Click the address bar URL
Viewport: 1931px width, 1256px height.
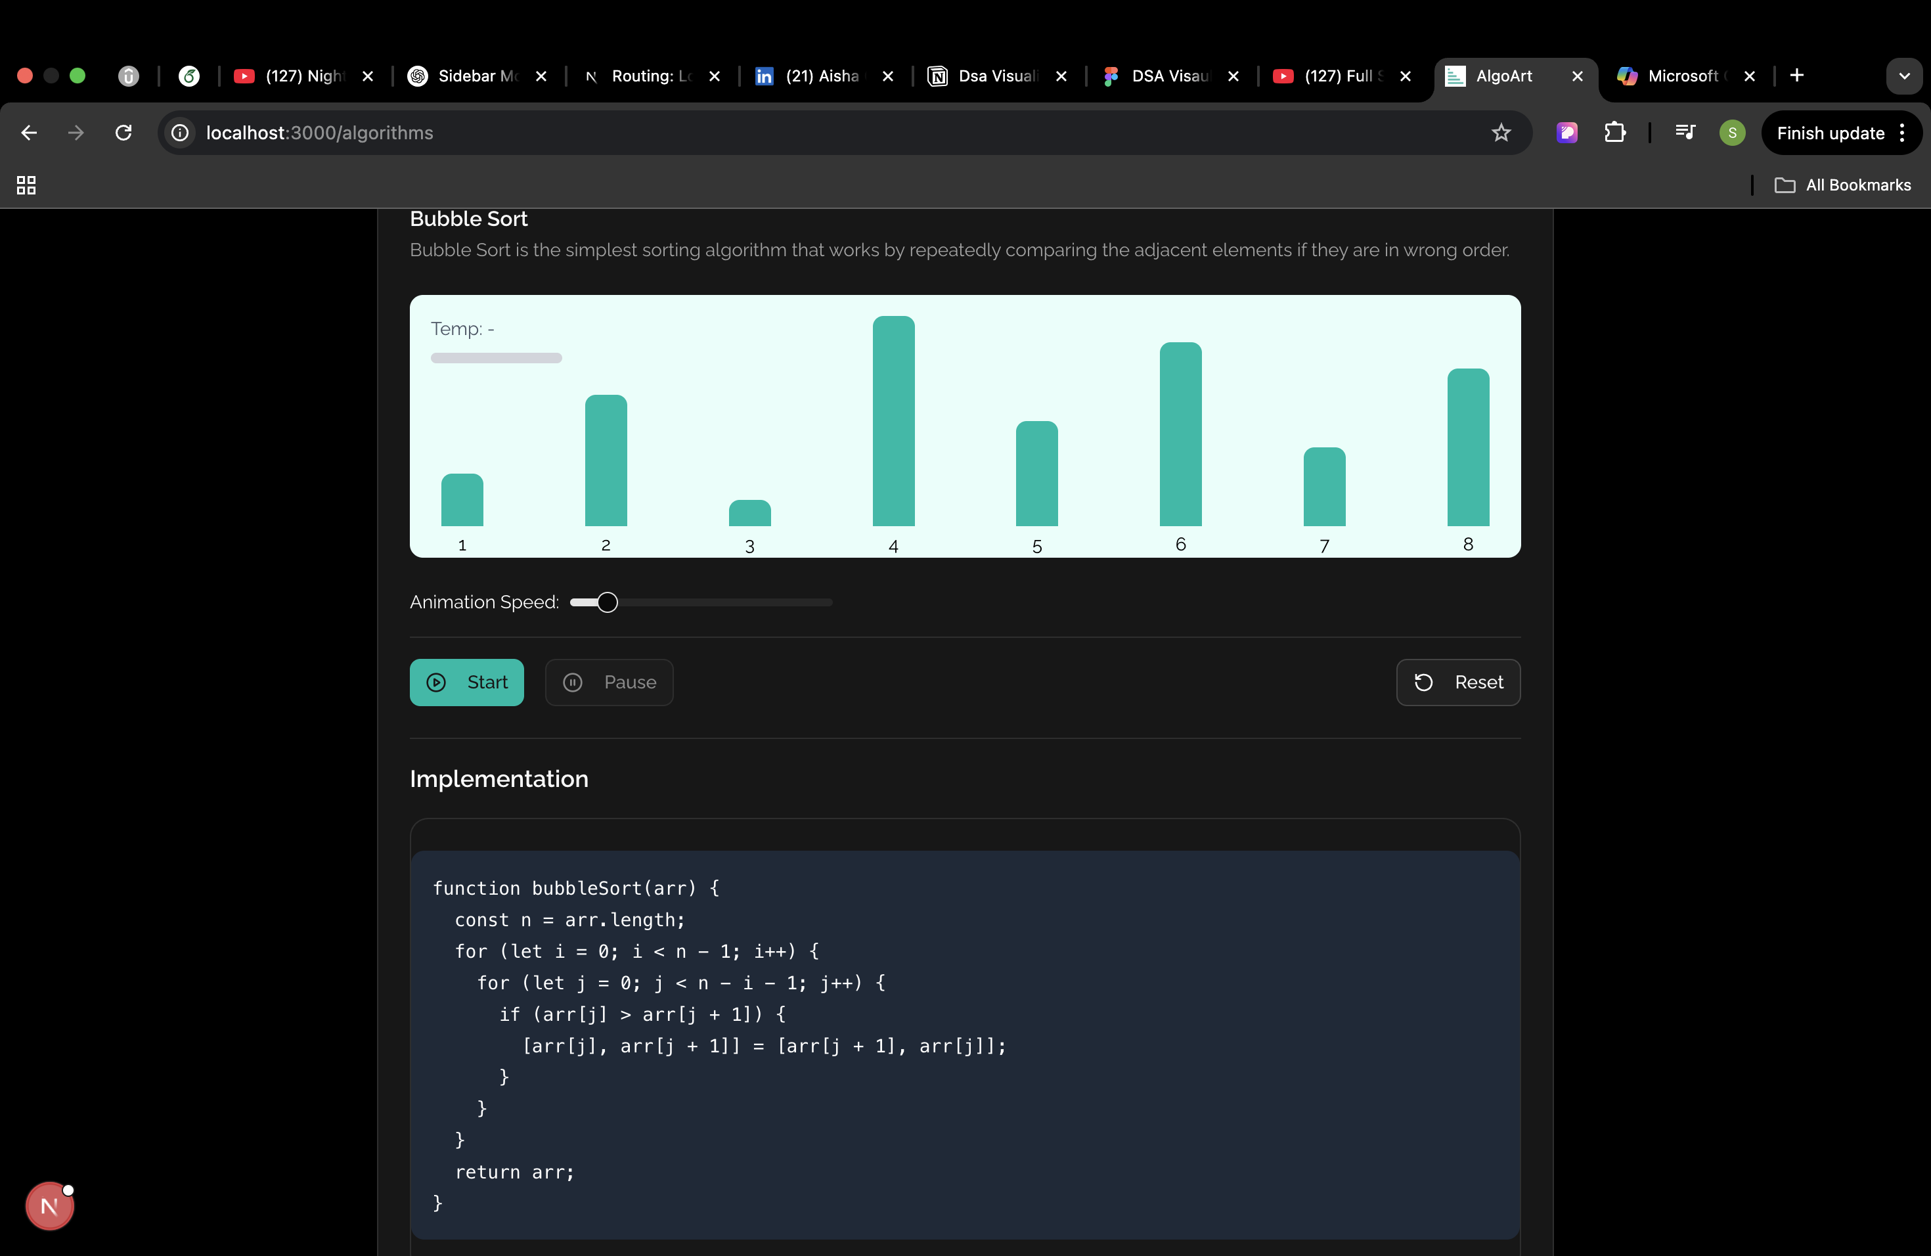320,132
